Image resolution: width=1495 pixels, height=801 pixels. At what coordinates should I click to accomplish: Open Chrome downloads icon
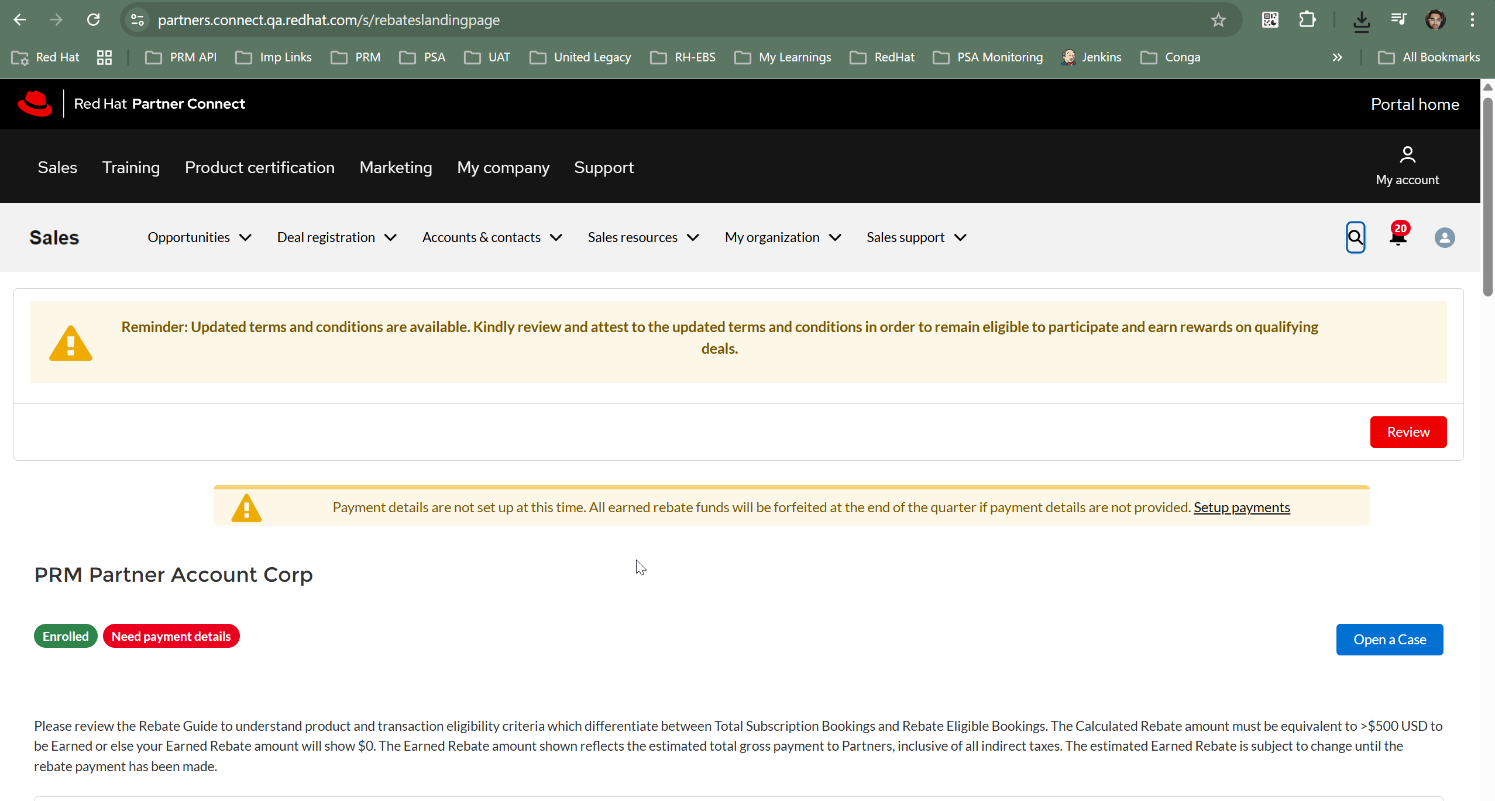1361,21
